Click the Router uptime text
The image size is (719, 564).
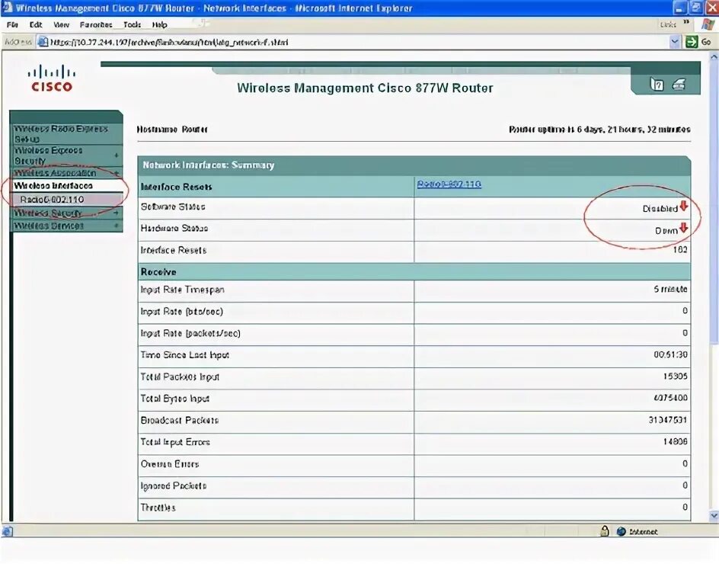coord(599,130)
